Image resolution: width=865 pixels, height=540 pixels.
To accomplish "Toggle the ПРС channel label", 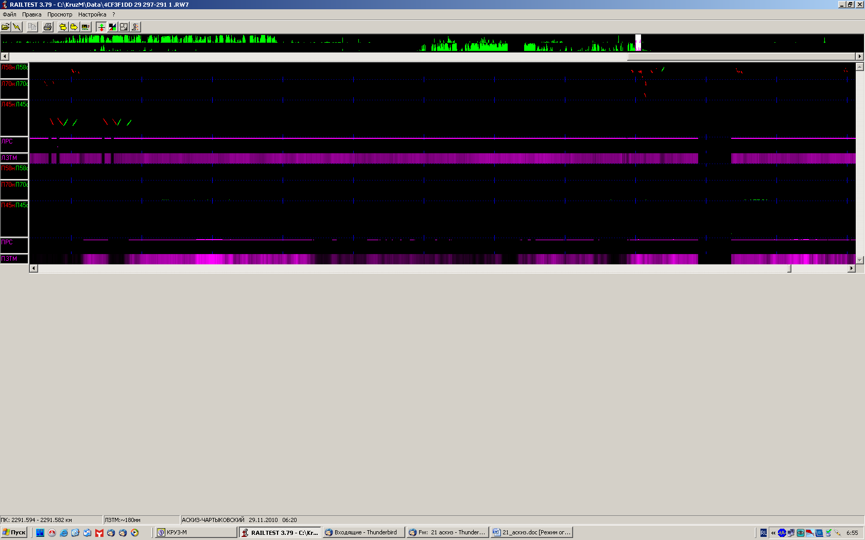I will pyautogui.click(x=14, y=242).
